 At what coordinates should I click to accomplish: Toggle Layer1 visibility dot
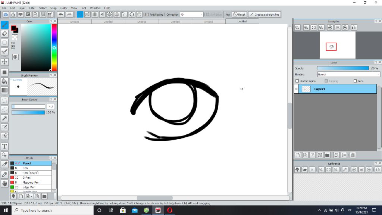[296, 89]
